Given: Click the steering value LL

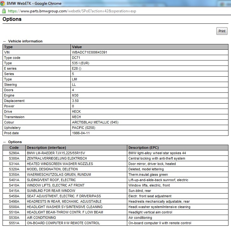Looking at the screenshot, I should [x=74, y=85].
